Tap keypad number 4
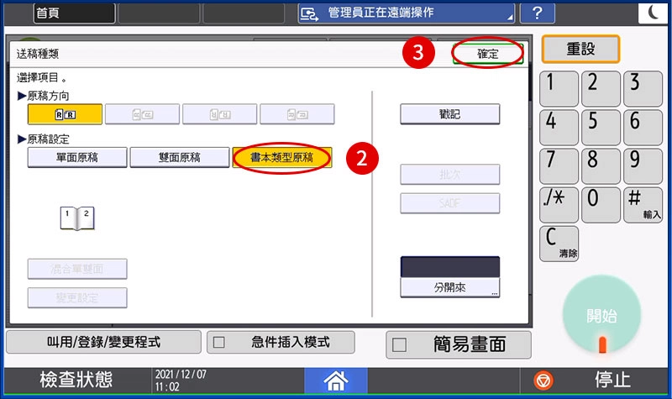Viewport: 672px width, 399px height. click(x=559, y=128)
